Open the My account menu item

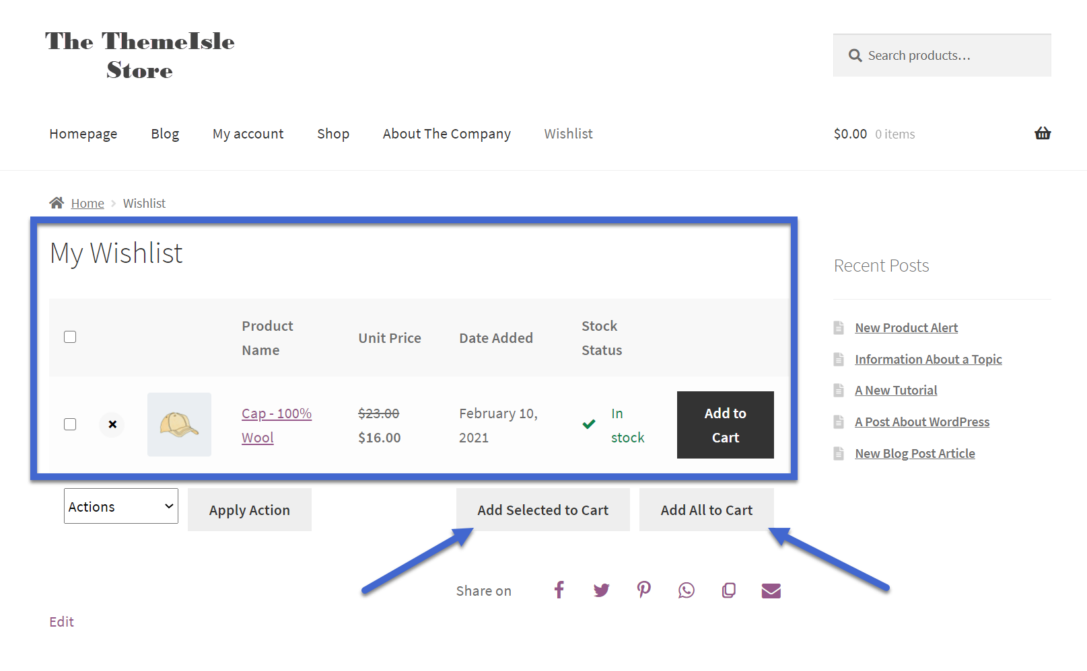click(248, 133)
